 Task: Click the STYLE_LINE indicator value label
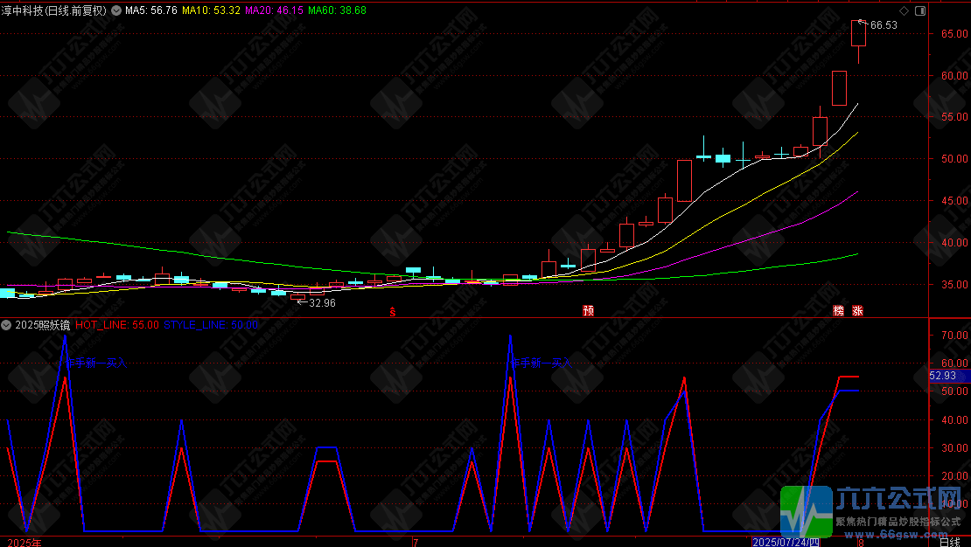(x=211, y=325)
